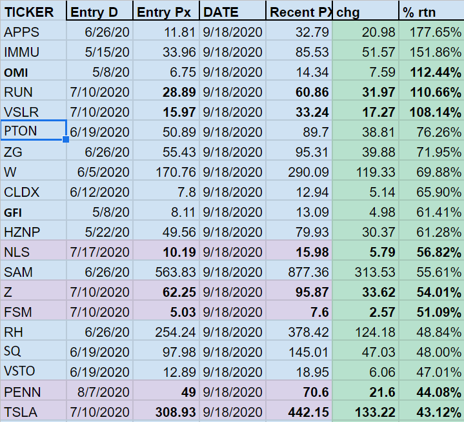
Task: Click the APPS ticker cell
Action: coord(33,31)
